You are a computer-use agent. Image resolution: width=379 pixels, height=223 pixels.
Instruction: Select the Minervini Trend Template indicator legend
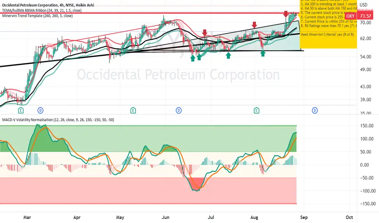tap(37, 16)
